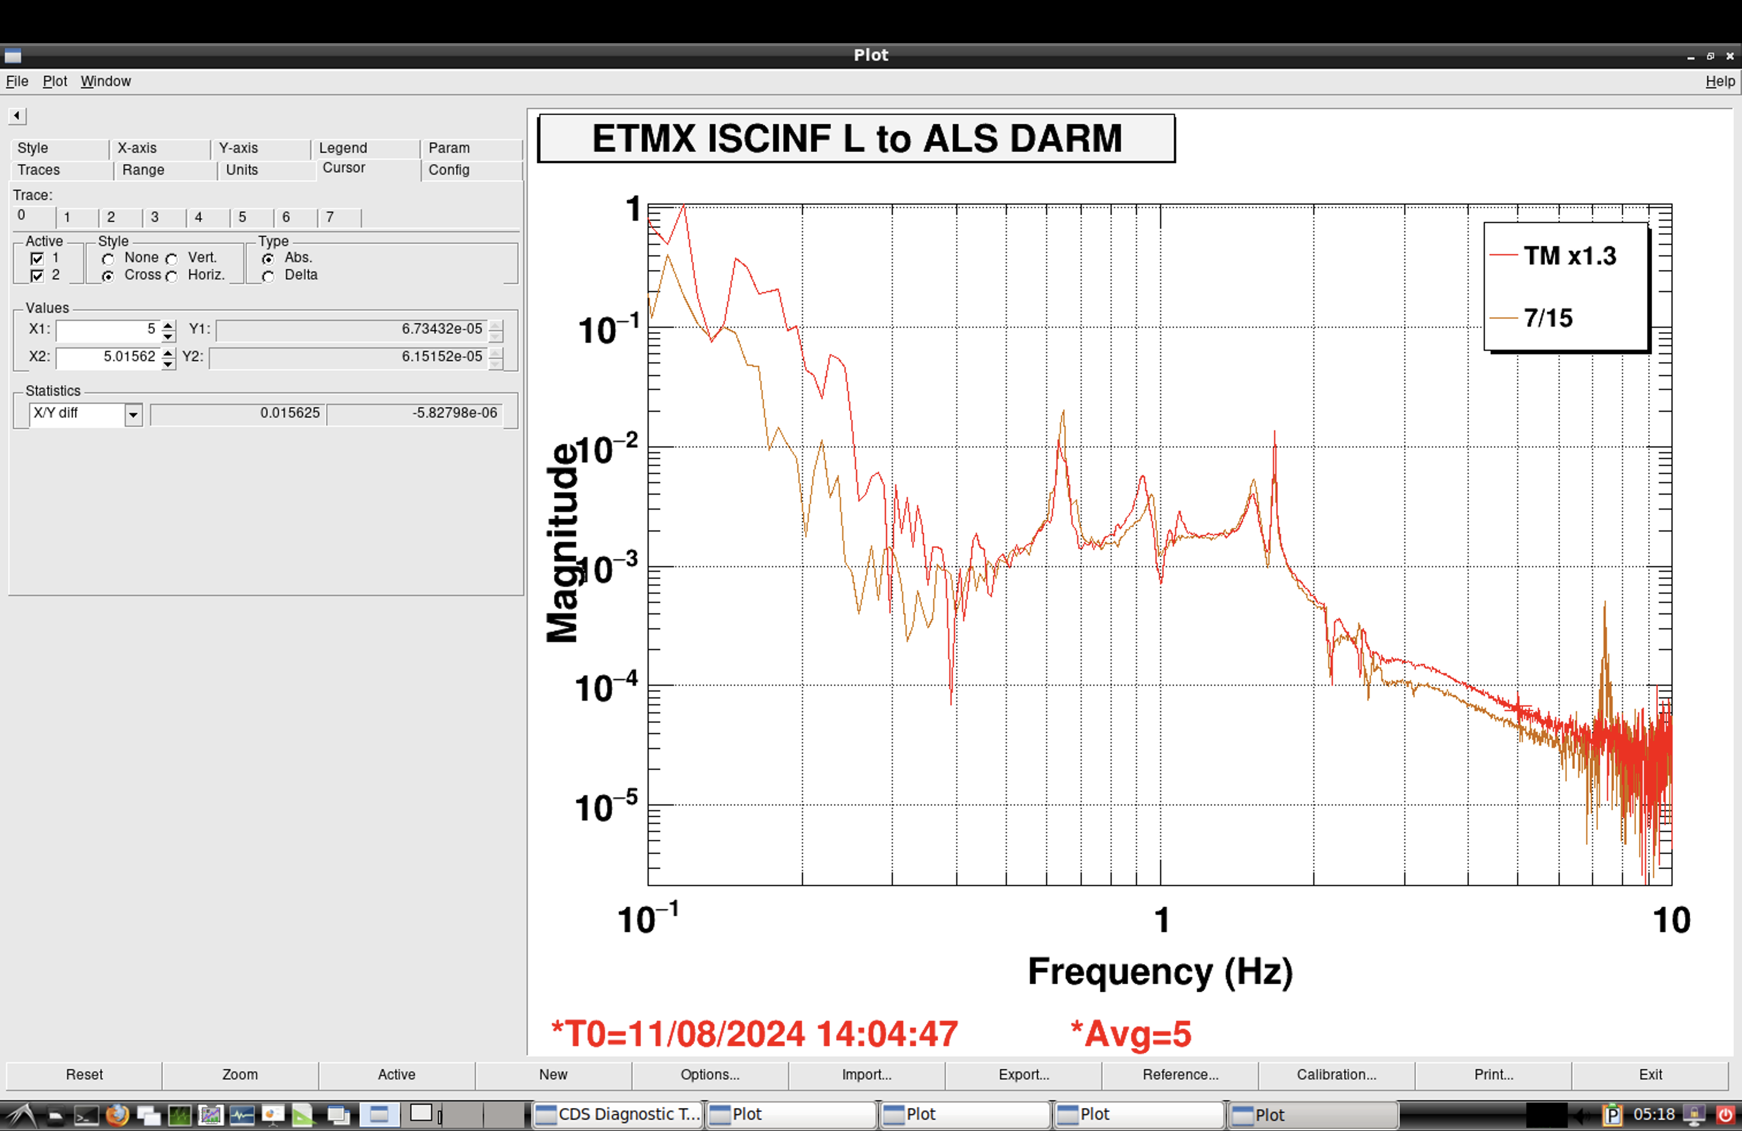Switch to the Traces tab

pos(39,170)
